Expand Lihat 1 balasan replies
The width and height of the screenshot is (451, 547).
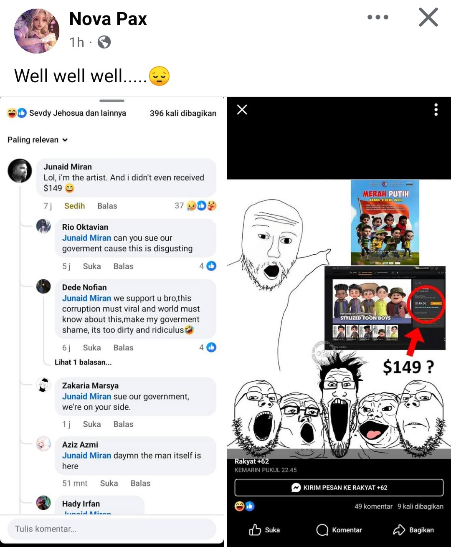[x=83, y=362]
